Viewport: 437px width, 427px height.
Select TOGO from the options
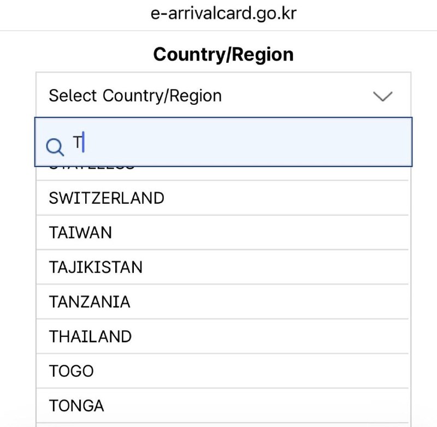click(72, 371)
